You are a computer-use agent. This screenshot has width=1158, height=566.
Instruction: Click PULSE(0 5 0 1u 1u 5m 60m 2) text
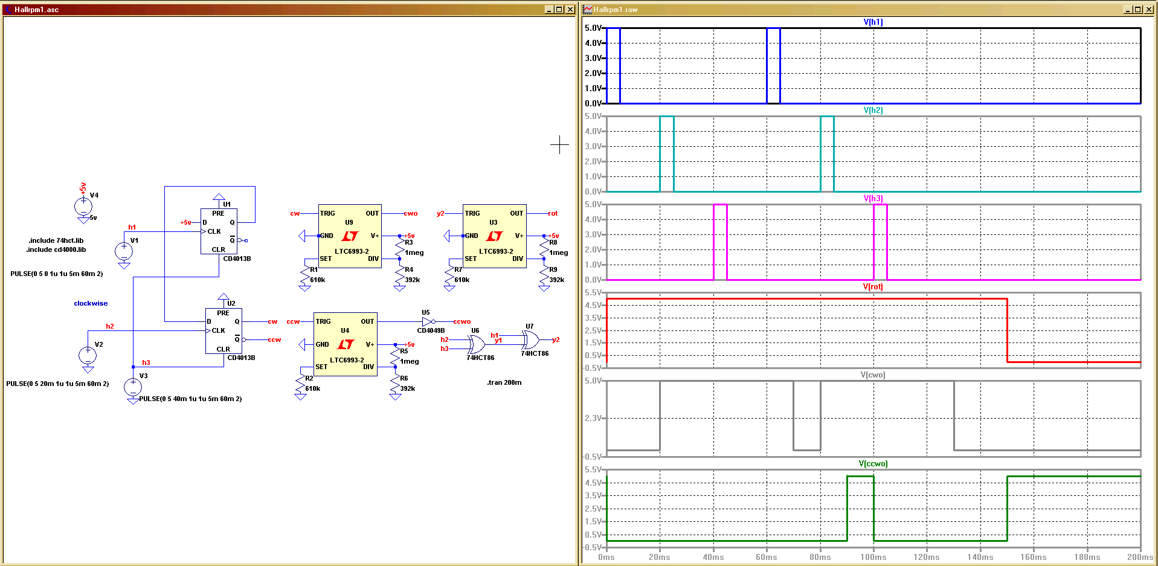tap(57, 274)
